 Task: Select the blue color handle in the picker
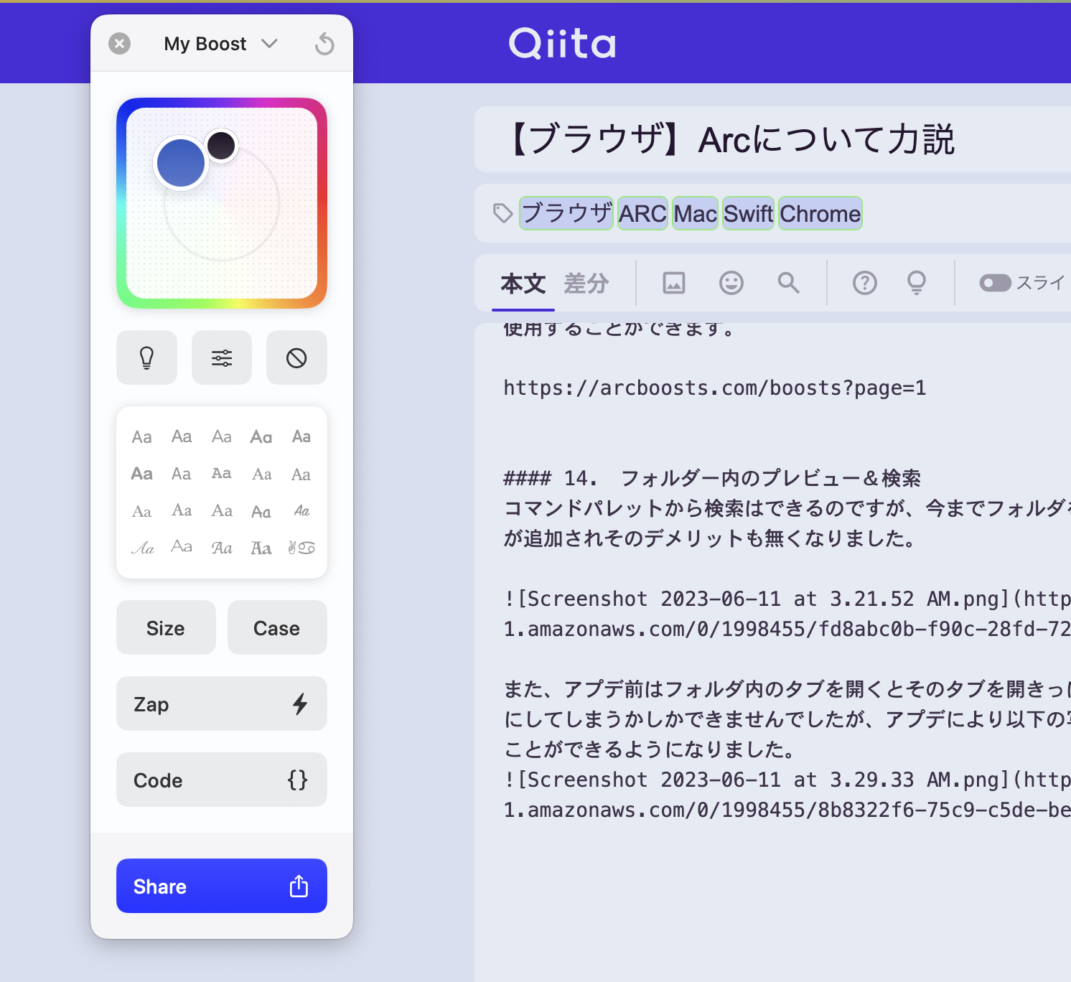click(181, 163)
